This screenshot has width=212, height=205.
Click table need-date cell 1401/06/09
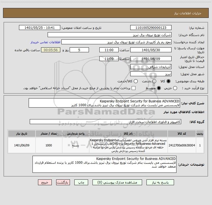22,145
